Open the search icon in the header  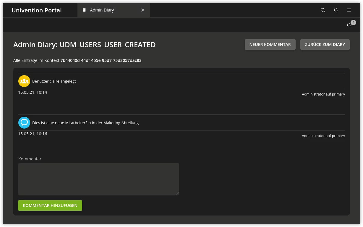pos(323,10)
